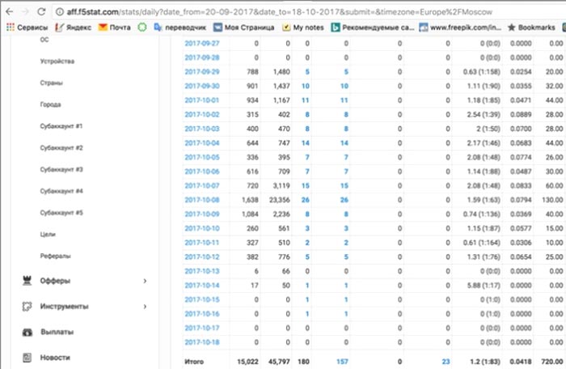566x369 pixels.
Task: Go back with the browser back arrow
Action: tap(10, 12)
